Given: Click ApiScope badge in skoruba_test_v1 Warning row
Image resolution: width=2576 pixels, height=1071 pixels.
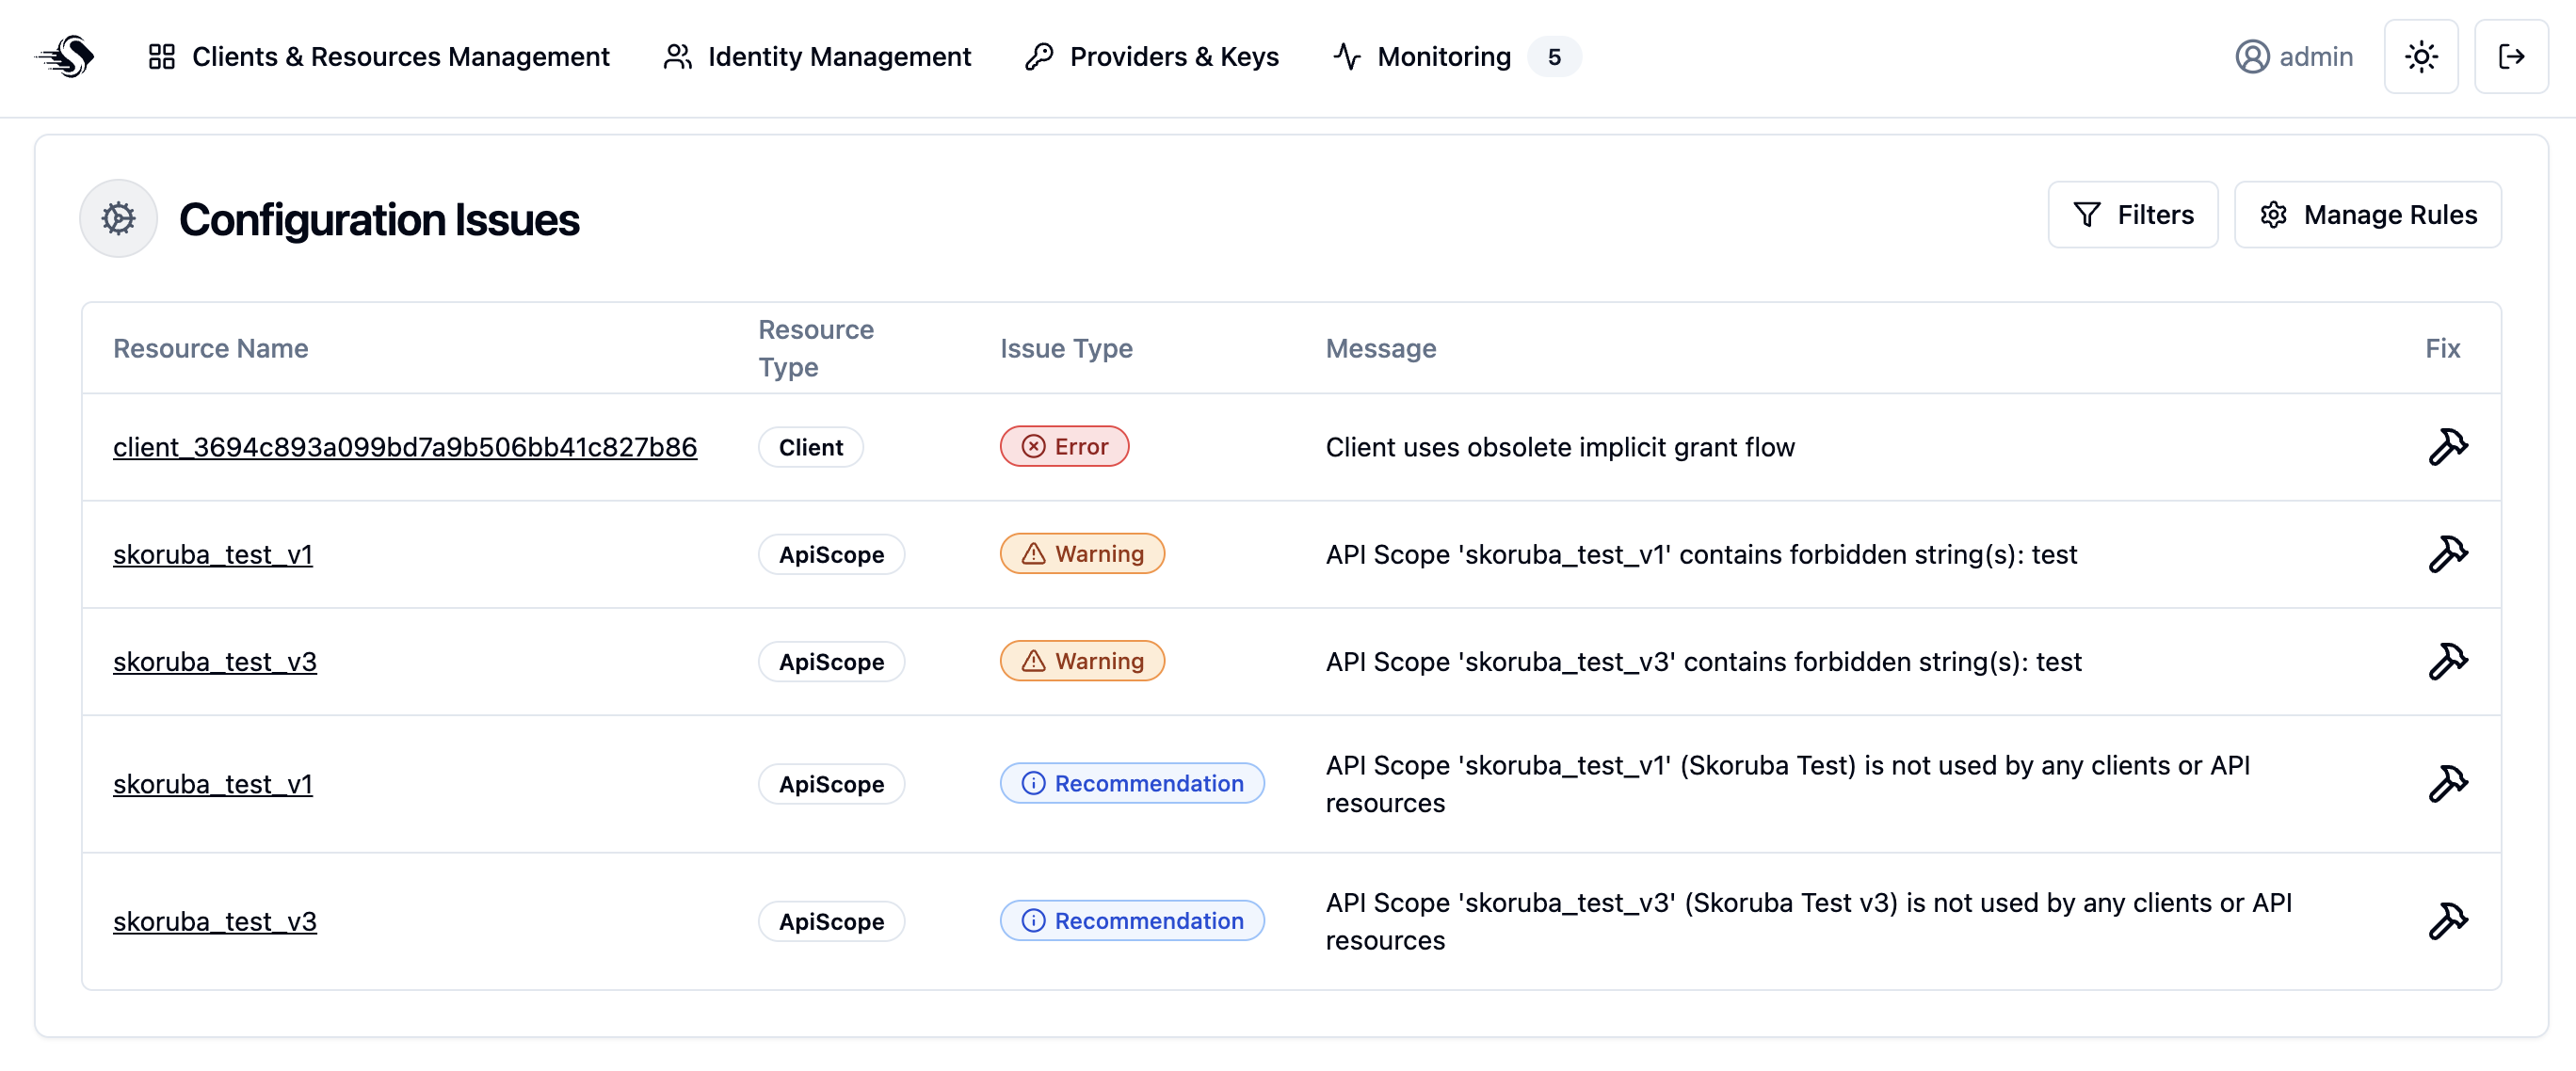Looking at the screenshot, I should click(x=831, y=554).
